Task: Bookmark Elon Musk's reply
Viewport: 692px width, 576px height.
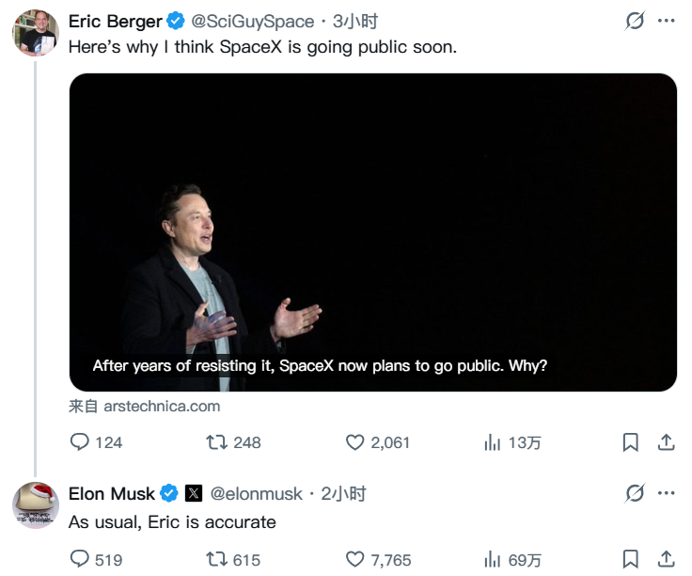Action: click(631, 559)
